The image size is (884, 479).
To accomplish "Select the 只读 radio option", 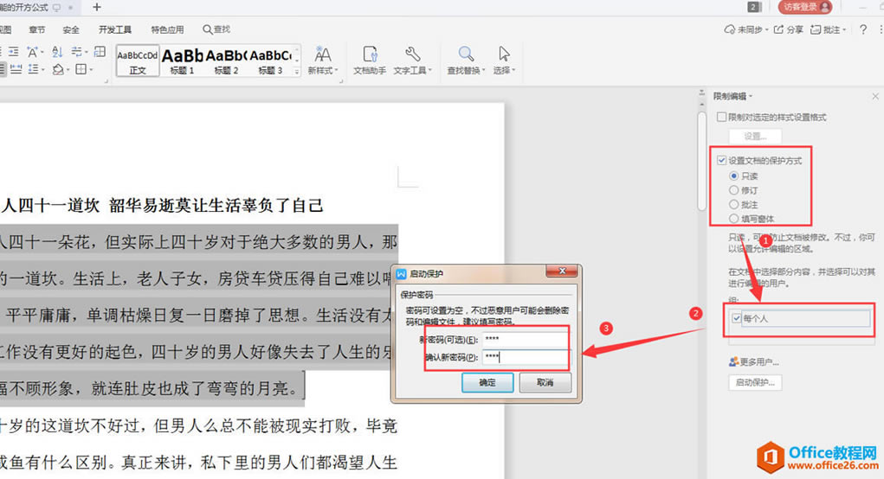I will 733,176.
